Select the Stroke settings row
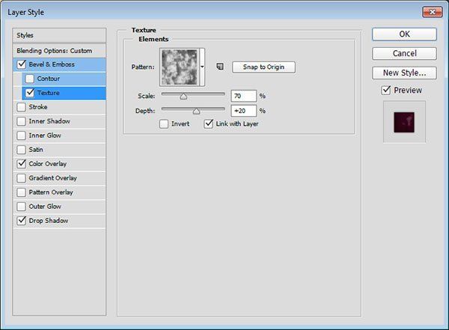 (x=59, y=107)
